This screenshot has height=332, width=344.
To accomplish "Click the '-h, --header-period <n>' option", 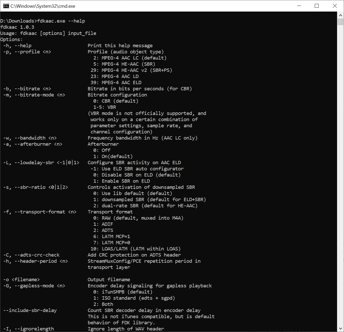I will [x=36, y=261].
